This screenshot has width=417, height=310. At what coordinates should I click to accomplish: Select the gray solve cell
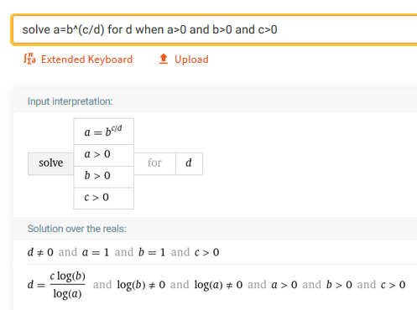[50, 163]
